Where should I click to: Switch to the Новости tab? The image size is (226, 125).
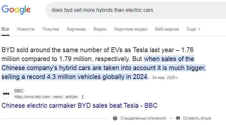click(x=26, y=29)
